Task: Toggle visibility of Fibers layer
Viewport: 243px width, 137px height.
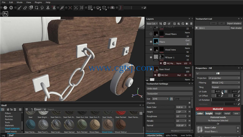Action: 151,42
